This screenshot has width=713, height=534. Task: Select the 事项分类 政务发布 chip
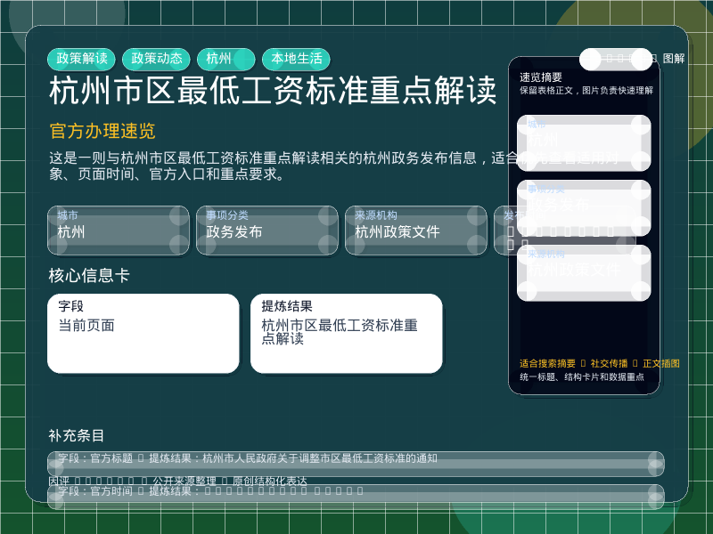(267, 230)
